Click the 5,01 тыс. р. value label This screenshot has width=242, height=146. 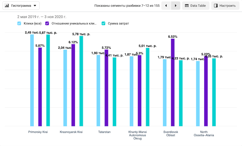[147, 46]
